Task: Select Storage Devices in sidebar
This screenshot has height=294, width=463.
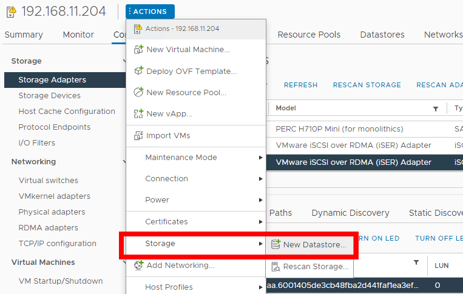Action: tap(49, 96)
